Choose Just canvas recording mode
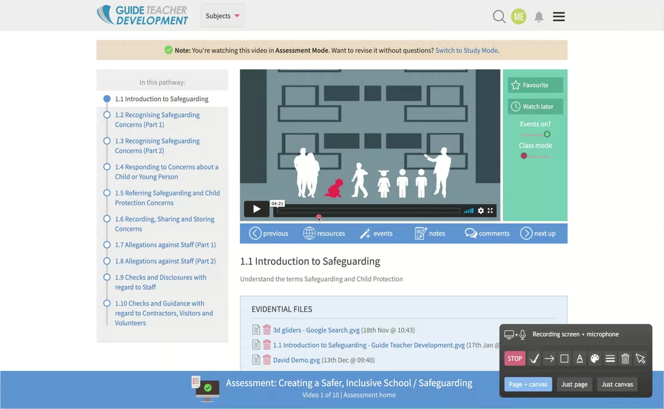664x409 pixels. 617,384
